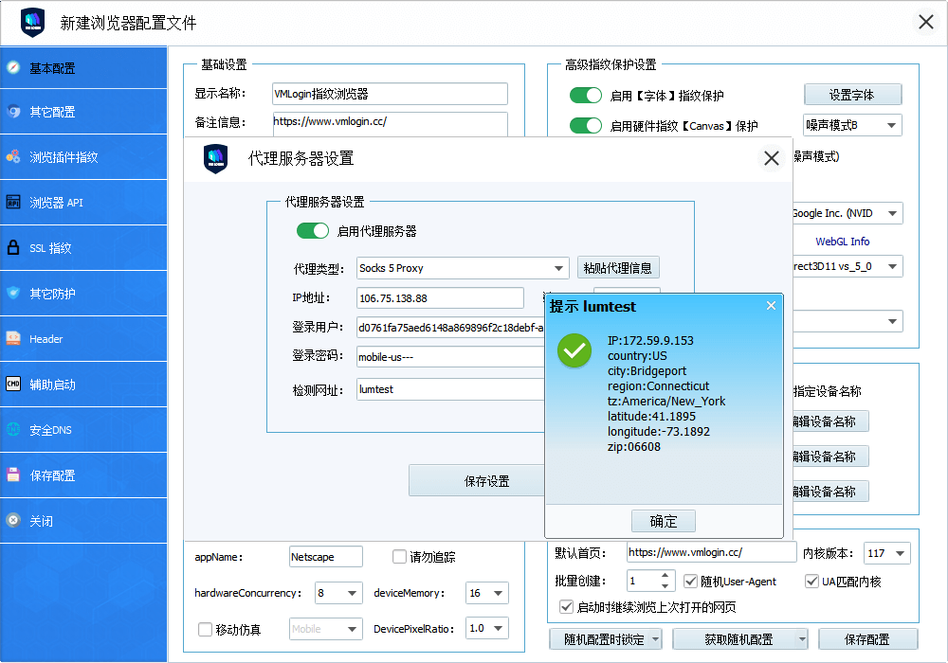Click 确定 in the lumtest popup
The height and width of the screenshot is (663, 948).
(664, 521)
